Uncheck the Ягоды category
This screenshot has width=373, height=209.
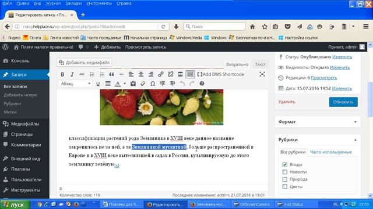point(285,164)
